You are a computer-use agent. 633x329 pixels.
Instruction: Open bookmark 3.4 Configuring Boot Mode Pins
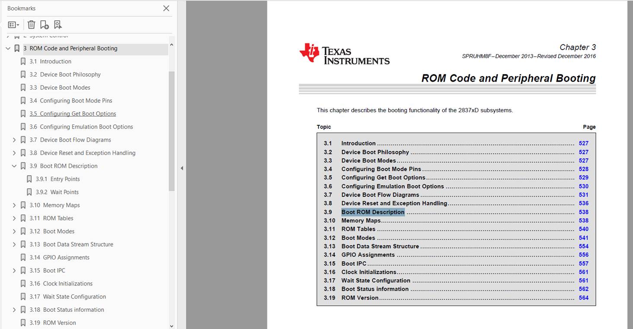70,101
